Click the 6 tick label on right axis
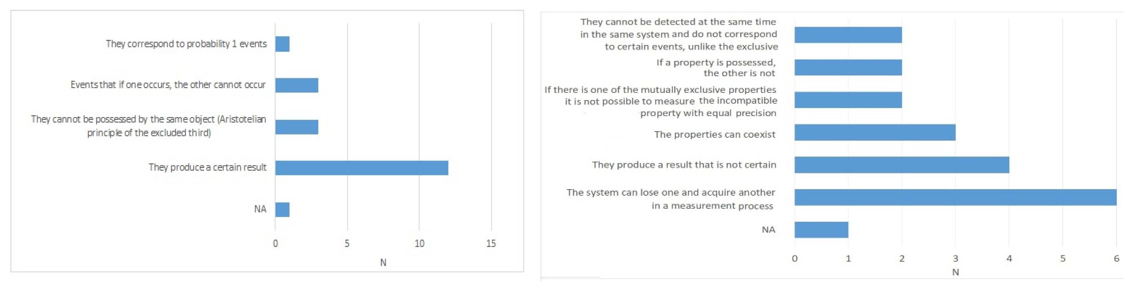 tap(1116, 259)
